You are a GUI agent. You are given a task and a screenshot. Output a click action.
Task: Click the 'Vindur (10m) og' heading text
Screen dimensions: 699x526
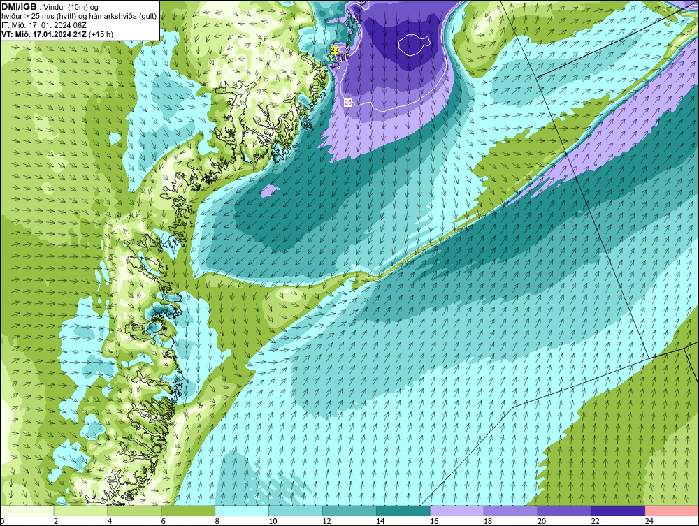click(71, 8)
